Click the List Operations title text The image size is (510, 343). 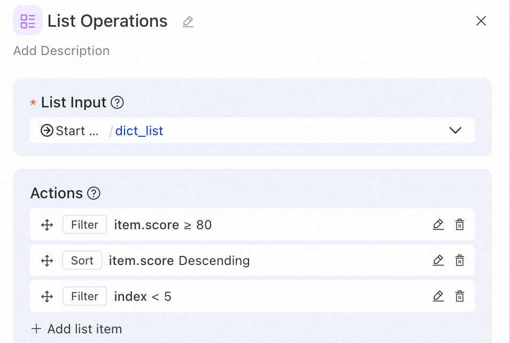coord(107,21)
